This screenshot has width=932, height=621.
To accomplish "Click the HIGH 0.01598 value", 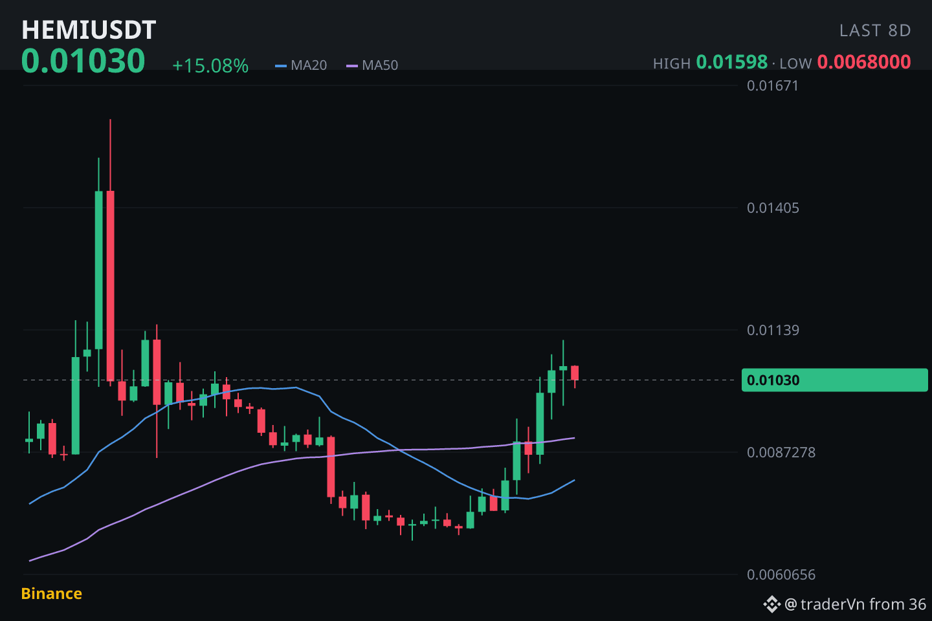I will (731, 62).
